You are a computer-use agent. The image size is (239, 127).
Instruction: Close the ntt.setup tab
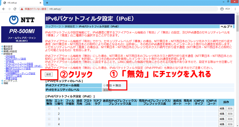(40, 3)
